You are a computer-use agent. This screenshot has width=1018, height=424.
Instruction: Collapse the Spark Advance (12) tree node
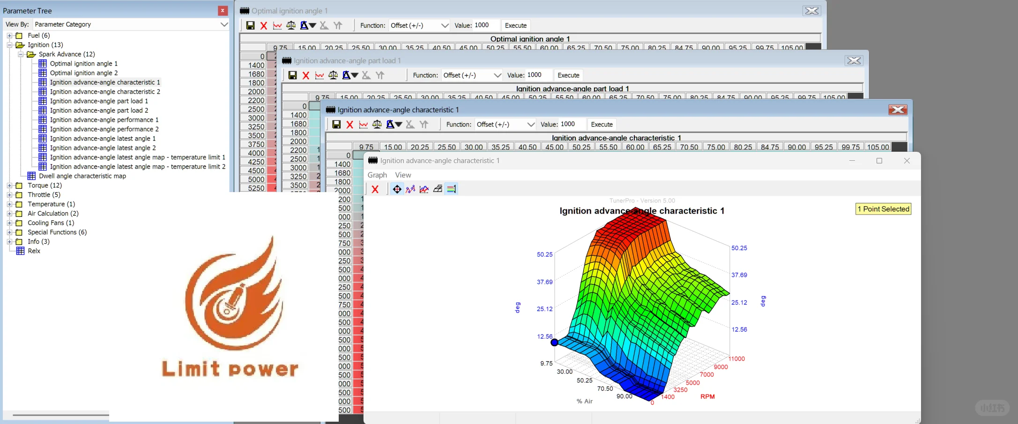pyautogui.click(x=21, y=54)
